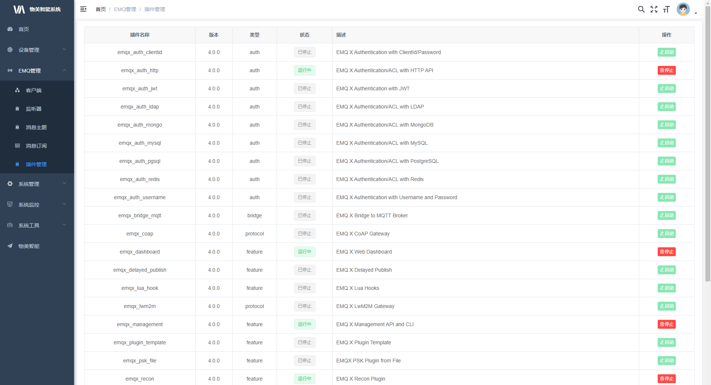Stop the emqx_dashboard plugin
This screenshot has height=385, width=711.
667,252
